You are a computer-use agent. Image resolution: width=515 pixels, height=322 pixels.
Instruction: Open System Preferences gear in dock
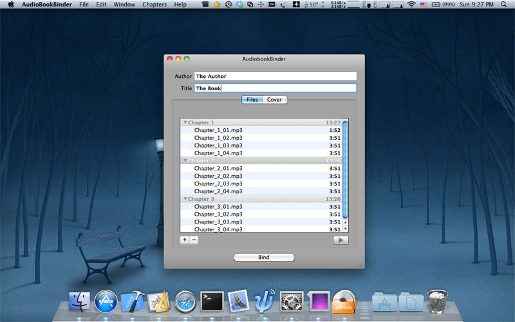[292, 301]
